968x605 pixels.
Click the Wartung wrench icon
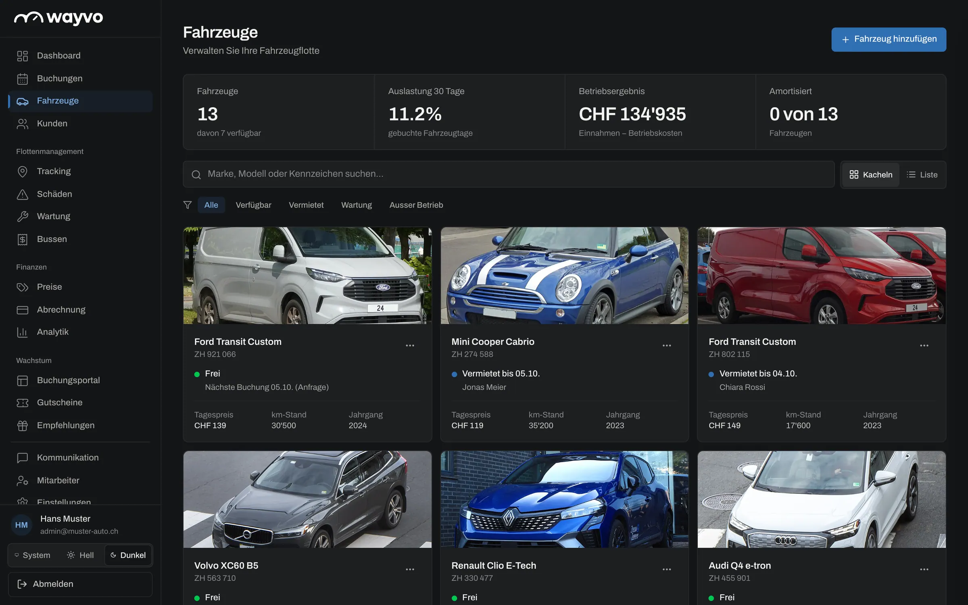coord(23,217)
